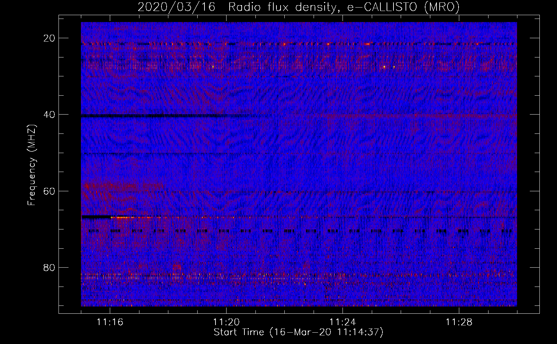
Task: Click the frequency tick label "40"
Action: pos(50,115)
